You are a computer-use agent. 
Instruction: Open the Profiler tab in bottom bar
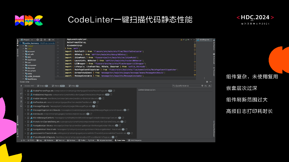pyautogui.click(x=82, y=140)
